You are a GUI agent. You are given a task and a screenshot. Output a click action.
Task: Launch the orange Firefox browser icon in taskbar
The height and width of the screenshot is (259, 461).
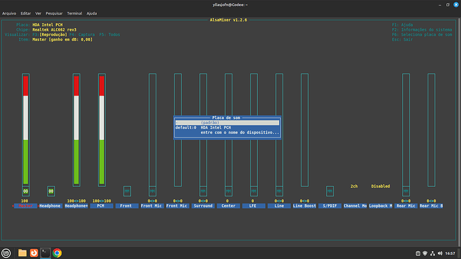pyautogui.click(x=34, y=253)
